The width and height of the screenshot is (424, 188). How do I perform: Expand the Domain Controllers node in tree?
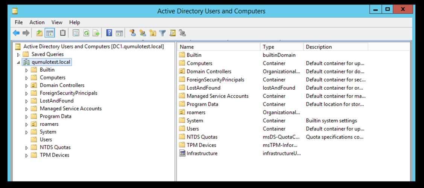[x=27, y=86]
